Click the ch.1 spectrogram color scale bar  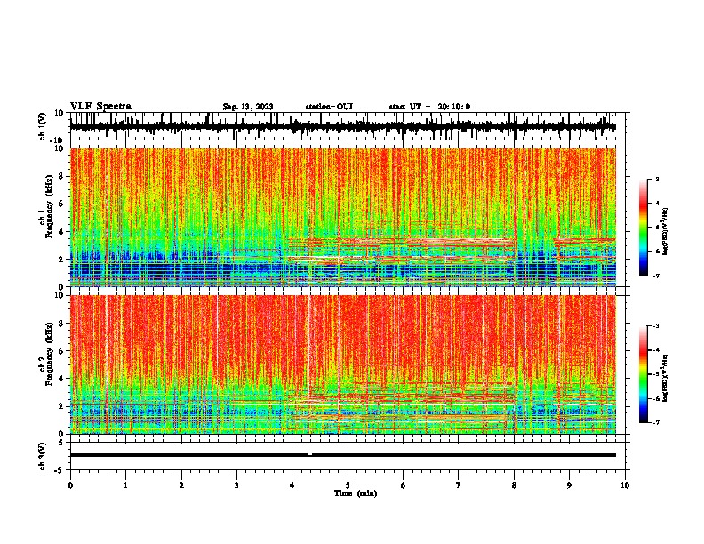[643, 228]
